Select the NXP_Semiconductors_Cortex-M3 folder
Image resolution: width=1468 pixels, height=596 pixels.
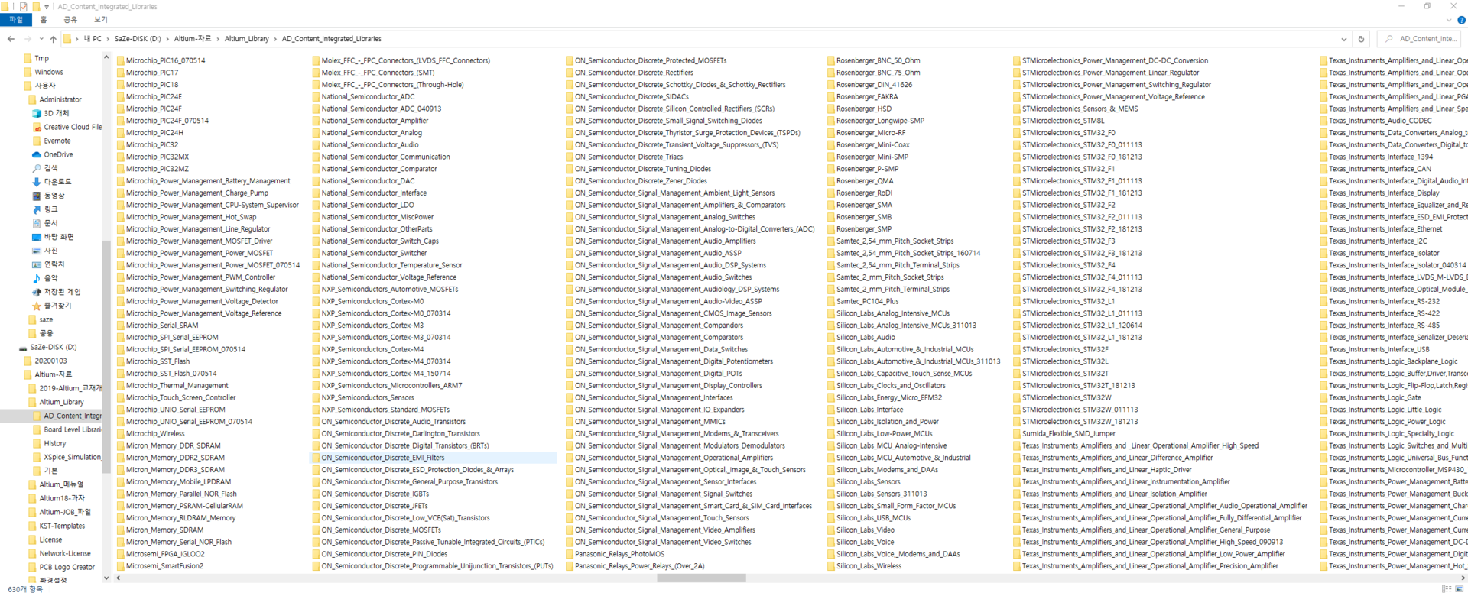[368, 326]
